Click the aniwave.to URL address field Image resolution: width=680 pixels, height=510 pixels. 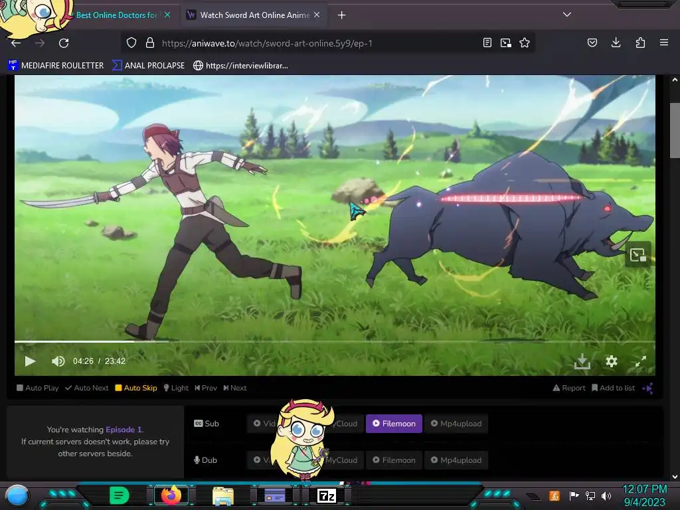267,43
